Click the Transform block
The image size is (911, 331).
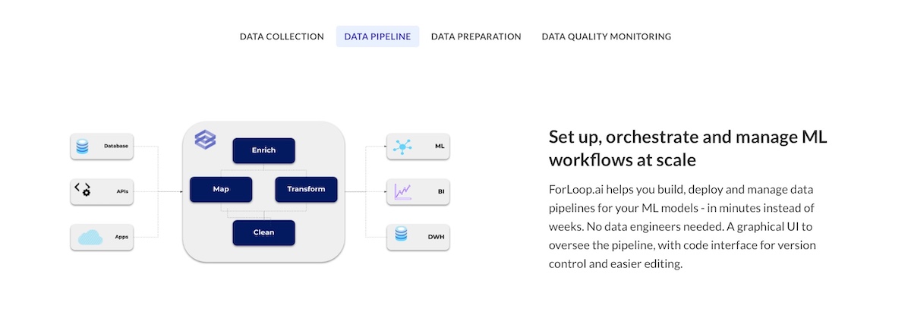click(306, 189)
